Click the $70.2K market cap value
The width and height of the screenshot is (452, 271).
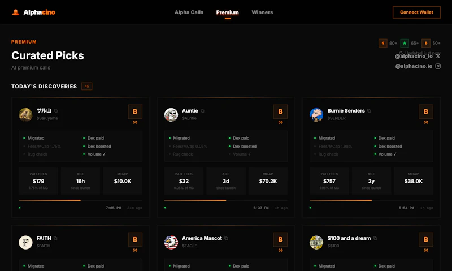click(x=268, y=181)
